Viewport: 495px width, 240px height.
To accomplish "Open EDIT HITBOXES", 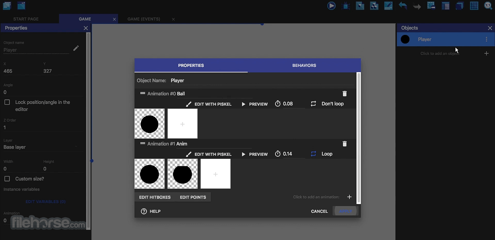I will (155, 197).
